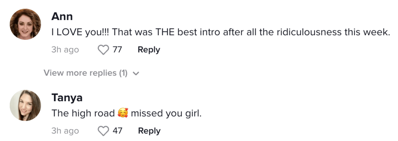Image resolution: width=398 pixels, height=141 pixels.
Task: Click the phrase I LOVE you!!!
Action: tap(80, 32)
